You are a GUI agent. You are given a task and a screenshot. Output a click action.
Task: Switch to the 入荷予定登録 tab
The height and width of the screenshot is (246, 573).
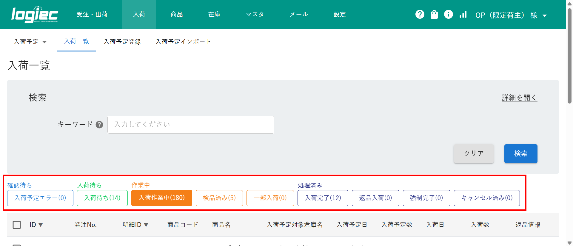pos(122,42)
